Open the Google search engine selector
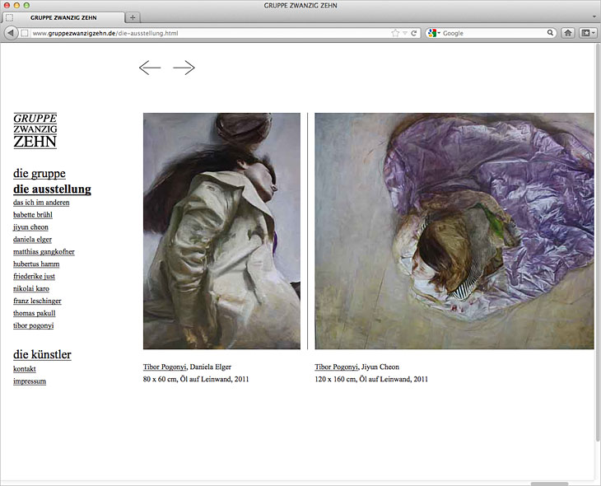Viewport: 601px width, 486px height. point(434,33)
